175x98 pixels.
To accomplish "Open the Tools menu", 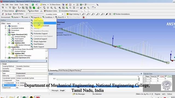I will click(21, 5).
